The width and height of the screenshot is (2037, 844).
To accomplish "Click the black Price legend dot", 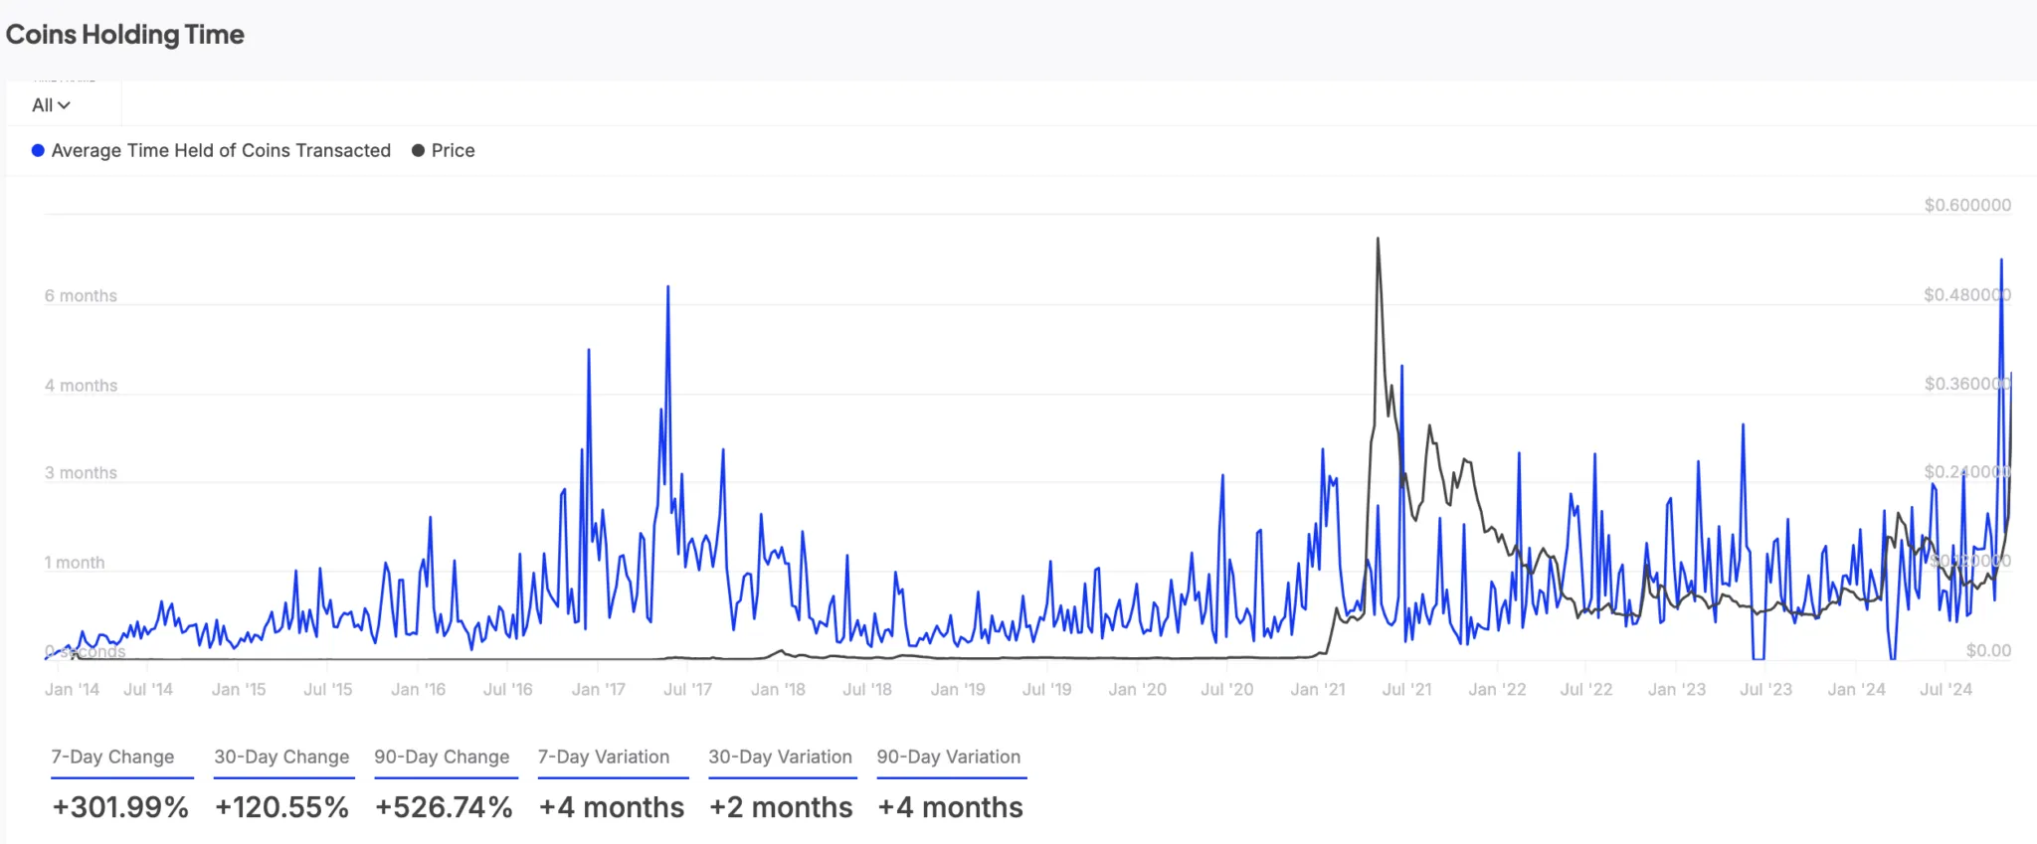I will 417,150.
